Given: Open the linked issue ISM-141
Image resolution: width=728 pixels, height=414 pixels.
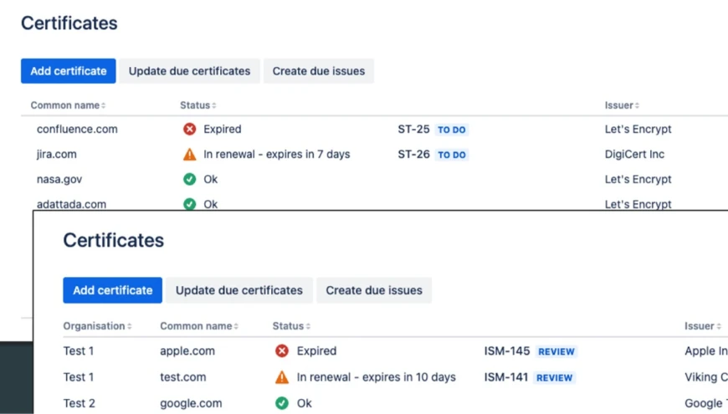Looking at the screenshot, I should pos(506,377).
